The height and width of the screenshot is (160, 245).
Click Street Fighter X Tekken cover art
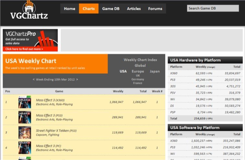(x=25, y=132)
